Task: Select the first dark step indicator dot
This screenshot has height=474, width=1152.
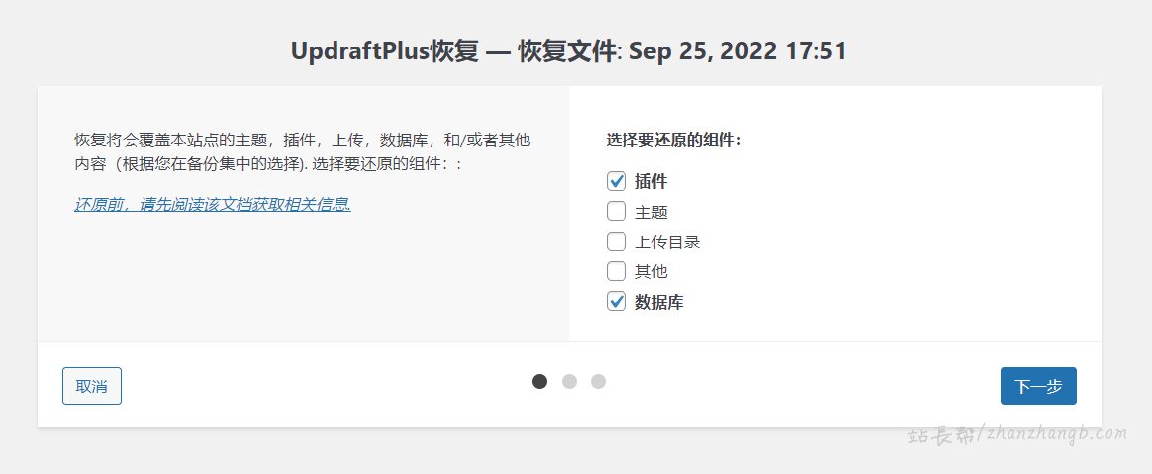Action: point(539,381)
